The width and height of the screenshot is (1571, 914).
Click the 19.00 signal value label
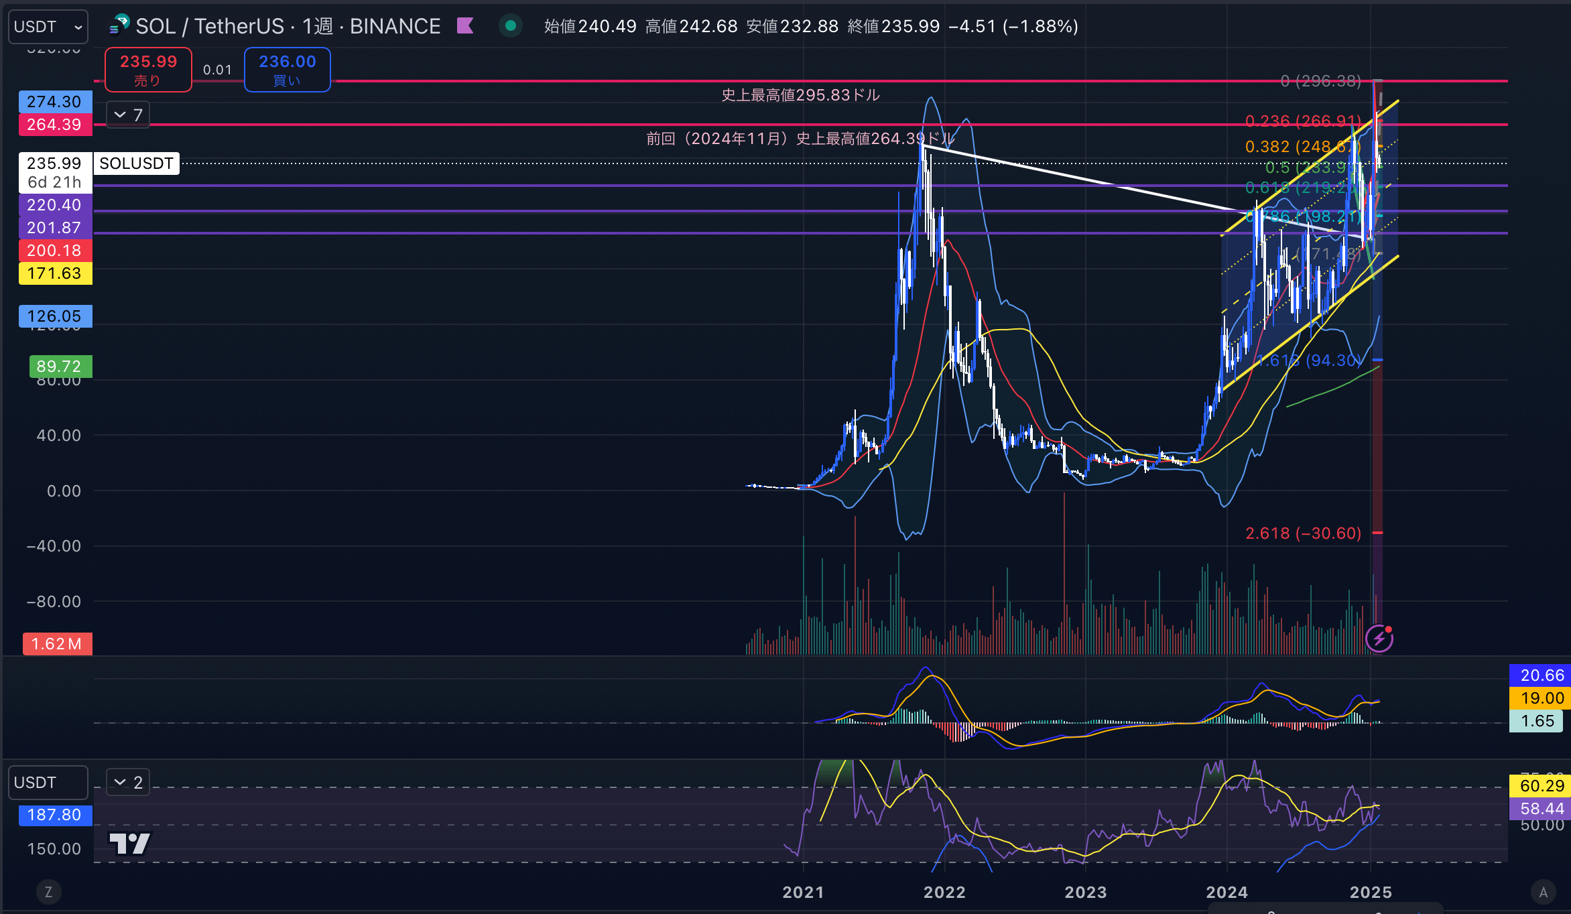click(x=1539, y=698)
